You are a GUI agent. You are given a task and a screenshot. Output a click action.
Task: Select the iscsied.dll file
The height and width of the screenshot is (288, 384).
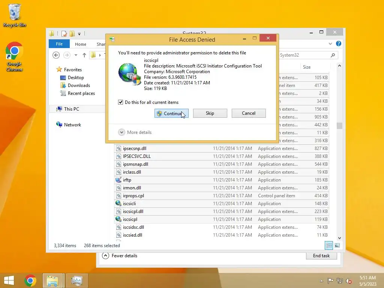tap(222, 235)
